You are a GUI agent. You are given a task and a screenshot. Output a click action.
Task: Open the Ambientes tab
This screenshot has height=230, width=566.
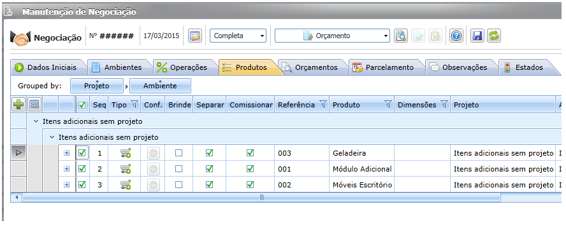tap(117, 67)
